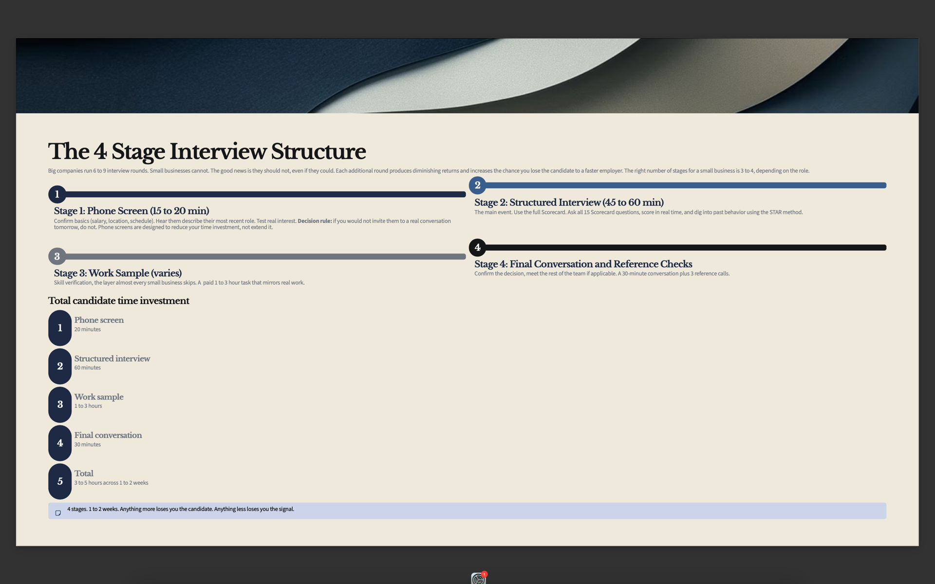Click the blue callout about 4 stages
Image resolution: width=935 pixels, height=584 pixels.
pyautogui.click(x=467, y=511)
